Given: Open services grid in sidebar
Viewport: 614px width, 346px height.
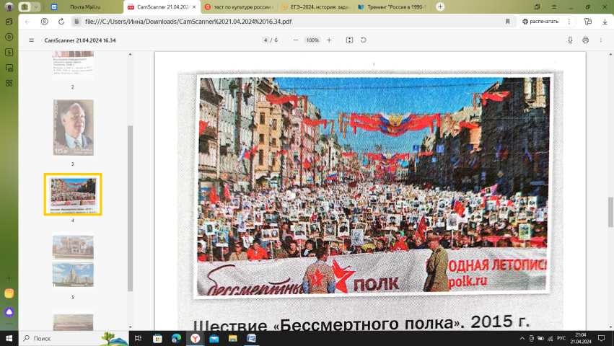Looking at the screenshot, I should pyautogui.click(x=9, y=83).
